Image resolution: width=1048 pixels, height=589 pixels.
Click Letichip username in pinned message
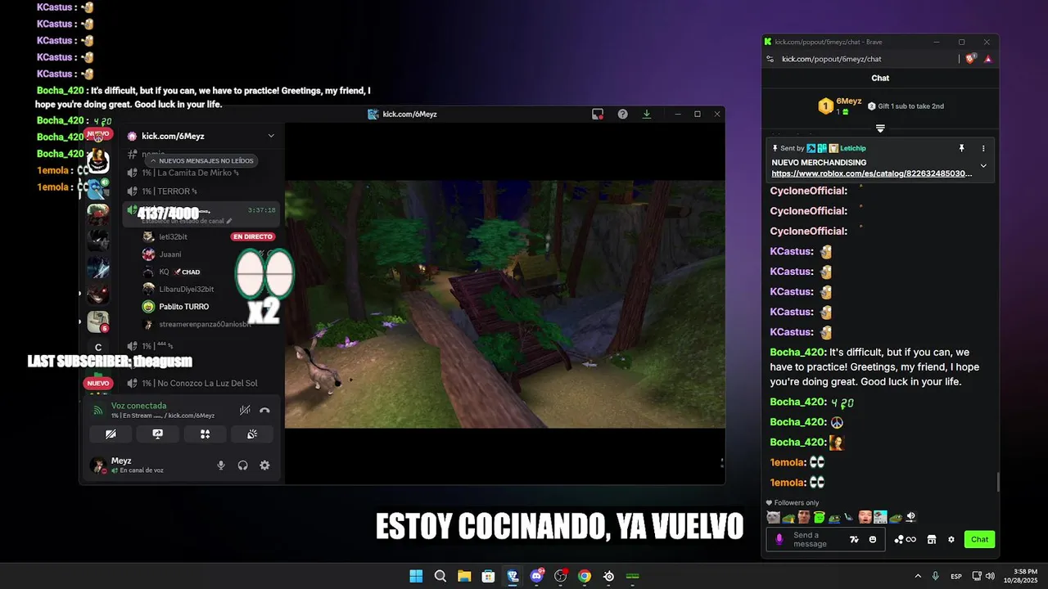pos(853,148)
